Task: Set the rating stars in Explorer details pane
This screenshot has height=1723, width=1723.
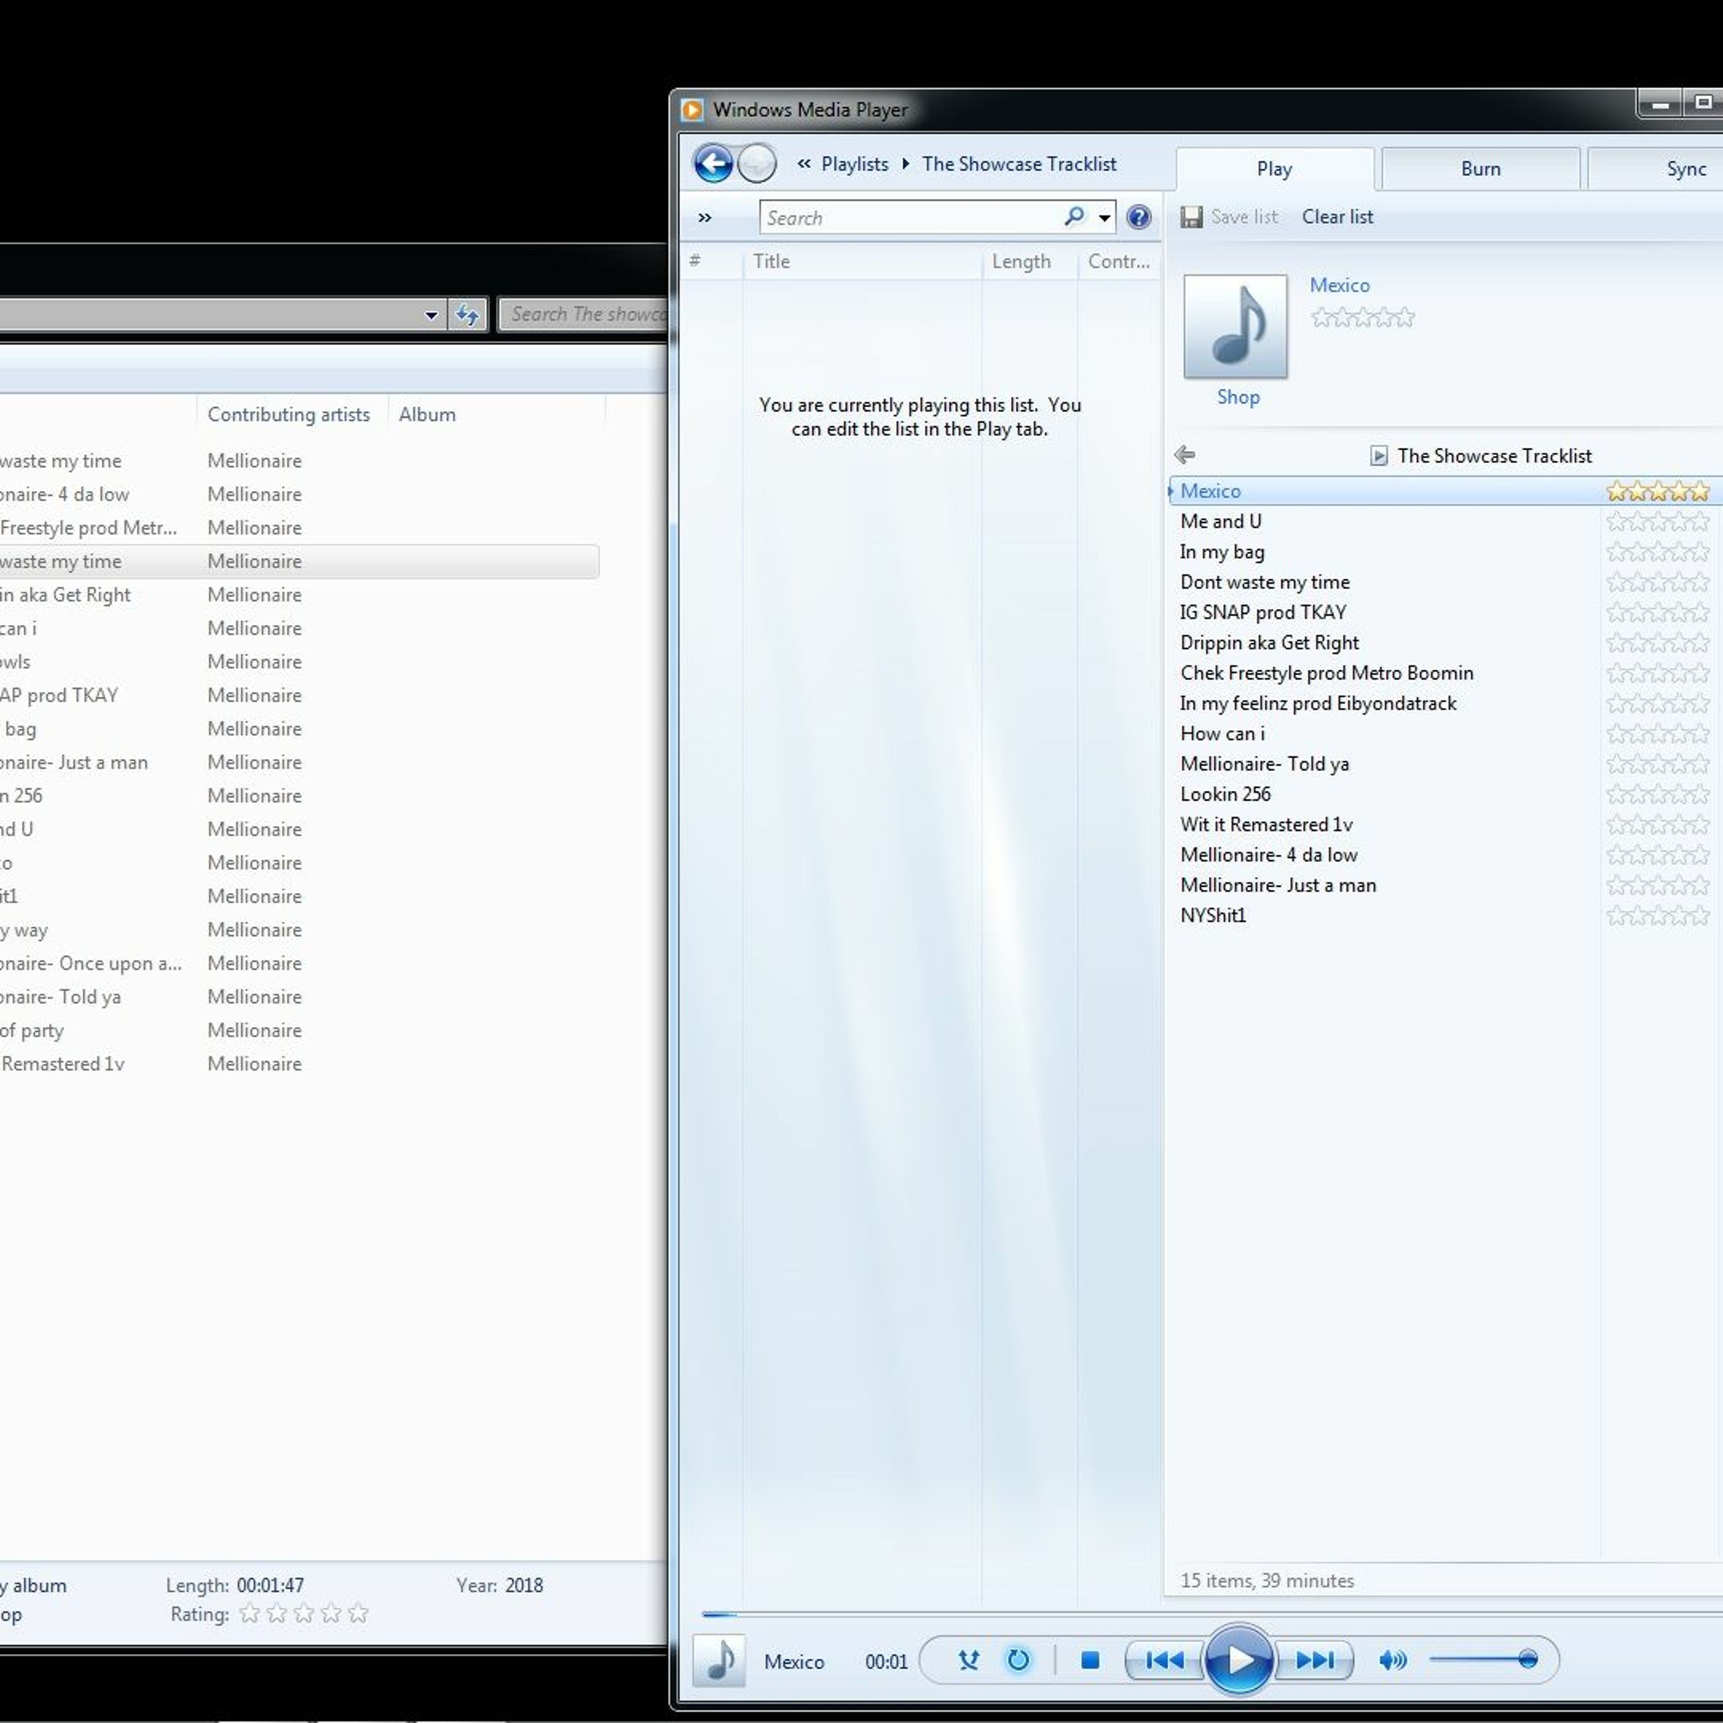Action: tap(304, 1612)
